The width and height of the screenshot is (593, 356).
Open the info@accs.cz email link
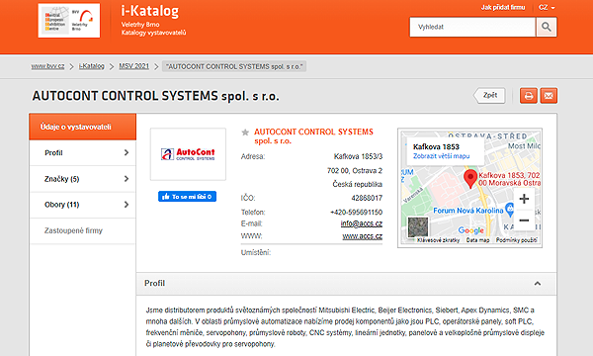pyautogui.click(x=362, y=223)
